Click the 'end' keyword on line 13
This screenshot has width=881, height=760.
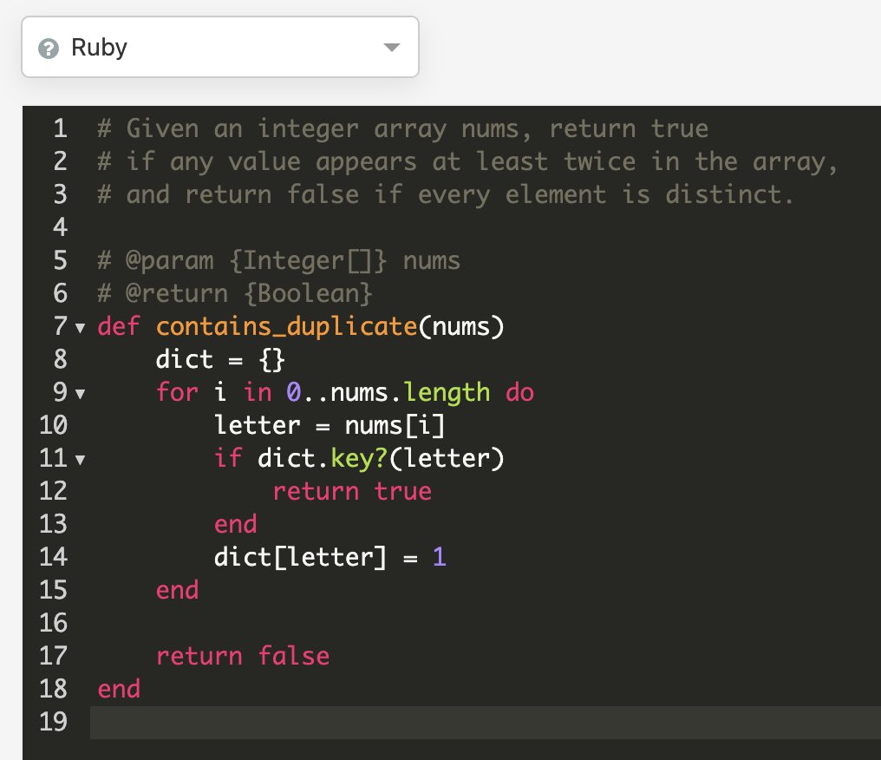click(x=235, y=525)
